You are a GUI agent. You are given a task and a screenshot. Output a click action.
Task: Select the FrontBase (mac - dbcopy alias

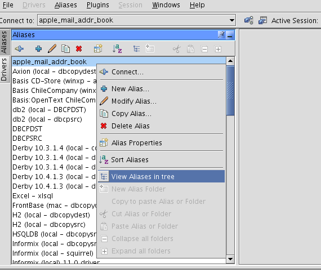[x=54, y=206]
